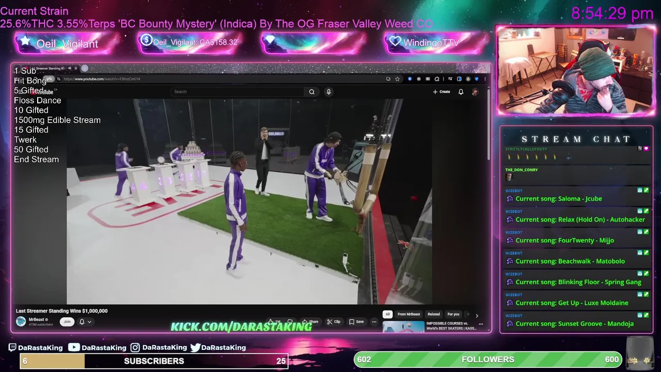Open the YouTube Create menu
Screen dimensions: 661x372
442,91
